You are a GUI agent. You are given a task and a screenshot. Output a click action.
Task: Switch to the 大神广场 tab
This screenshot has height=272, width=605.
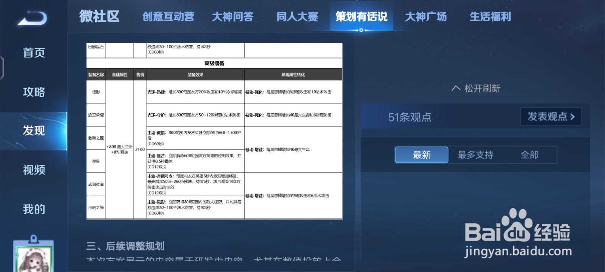pos(426,17)
